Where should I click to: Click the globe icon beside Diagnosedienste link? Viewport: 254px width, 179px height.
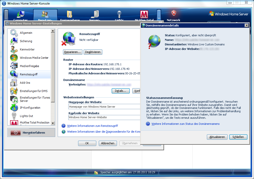pyautogui.click(x=64, y=132)
